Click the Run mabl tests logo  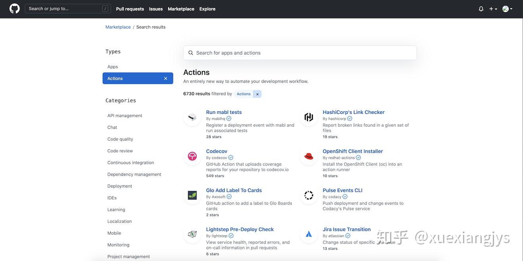[x=192, y=117]
